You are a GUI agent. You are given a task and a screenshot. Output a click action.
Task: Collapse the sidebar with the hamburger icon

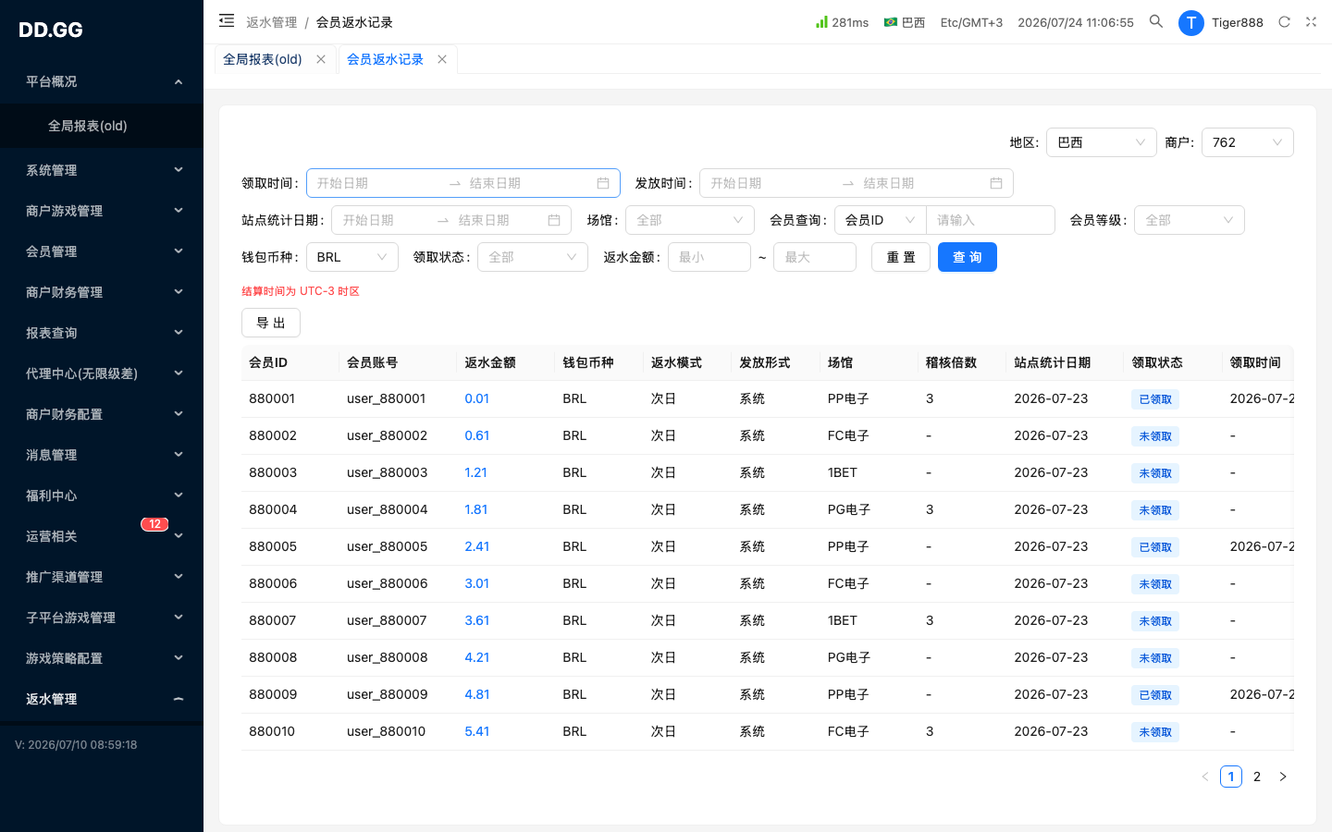(227, 20)
